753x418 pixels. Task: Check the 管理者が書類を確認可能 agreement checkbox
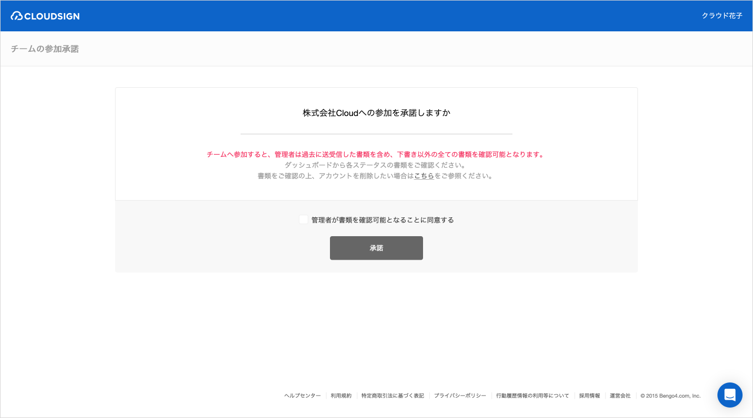(x=303, y=220)
